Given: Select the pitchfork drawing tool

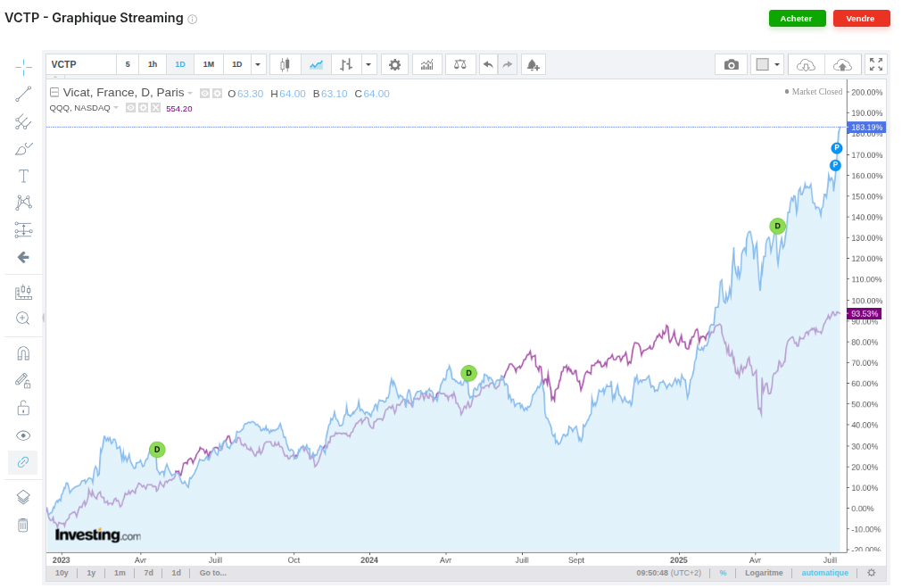Looking at the screenshot, I should [23, 121].
